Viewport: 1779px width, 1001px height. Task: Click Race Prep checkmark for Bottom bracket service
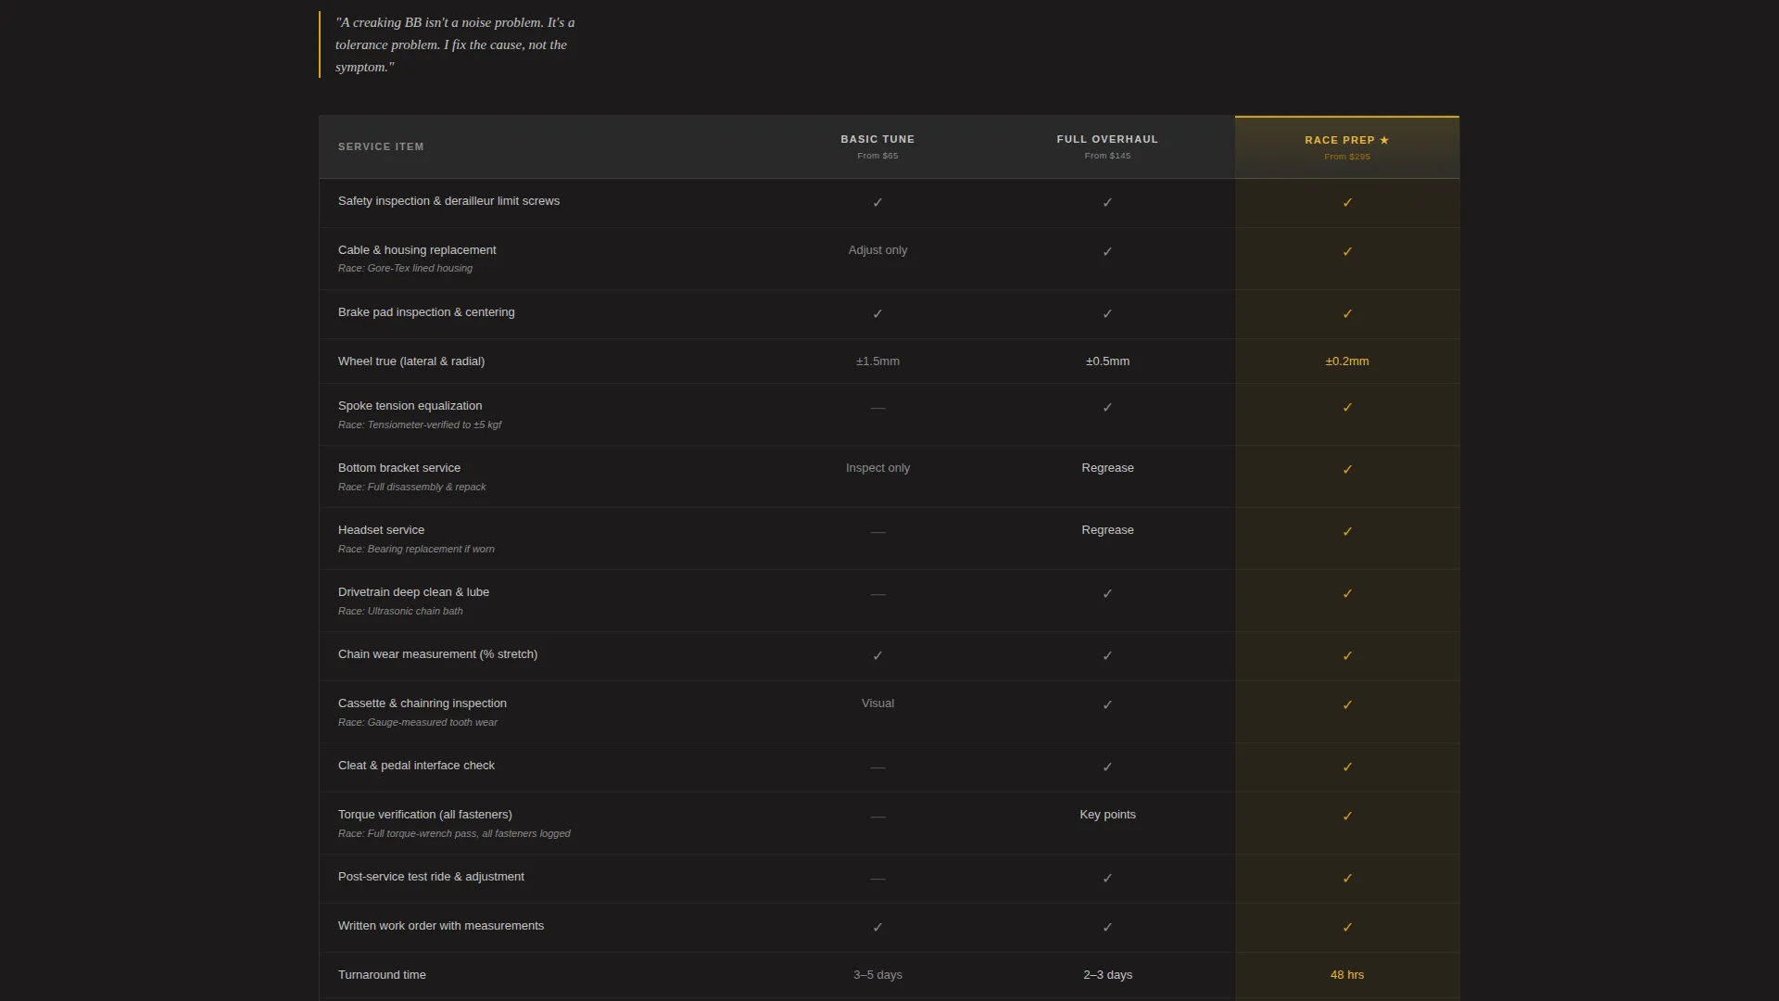pyautogui.click(x=1347, y=469)
